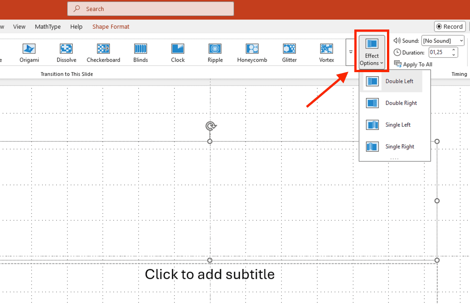470x304 pixels.
Task: Apply the Vortex transition
Action: [x=327, y=53]
